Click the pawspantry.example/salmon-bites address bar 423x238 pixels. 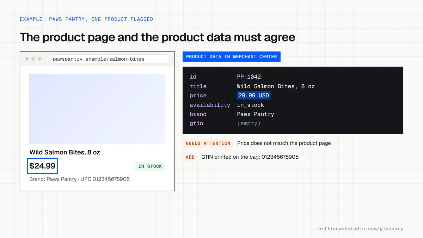pos(108,59)
